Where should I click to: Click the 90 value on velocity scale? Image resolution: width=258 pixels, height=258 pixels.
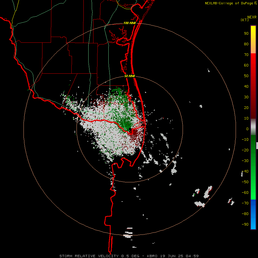[246, 34]
